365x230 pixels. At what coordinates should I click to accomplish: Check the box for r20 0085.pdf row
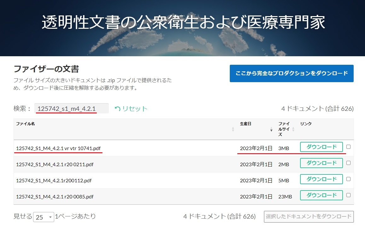[349, 195]
